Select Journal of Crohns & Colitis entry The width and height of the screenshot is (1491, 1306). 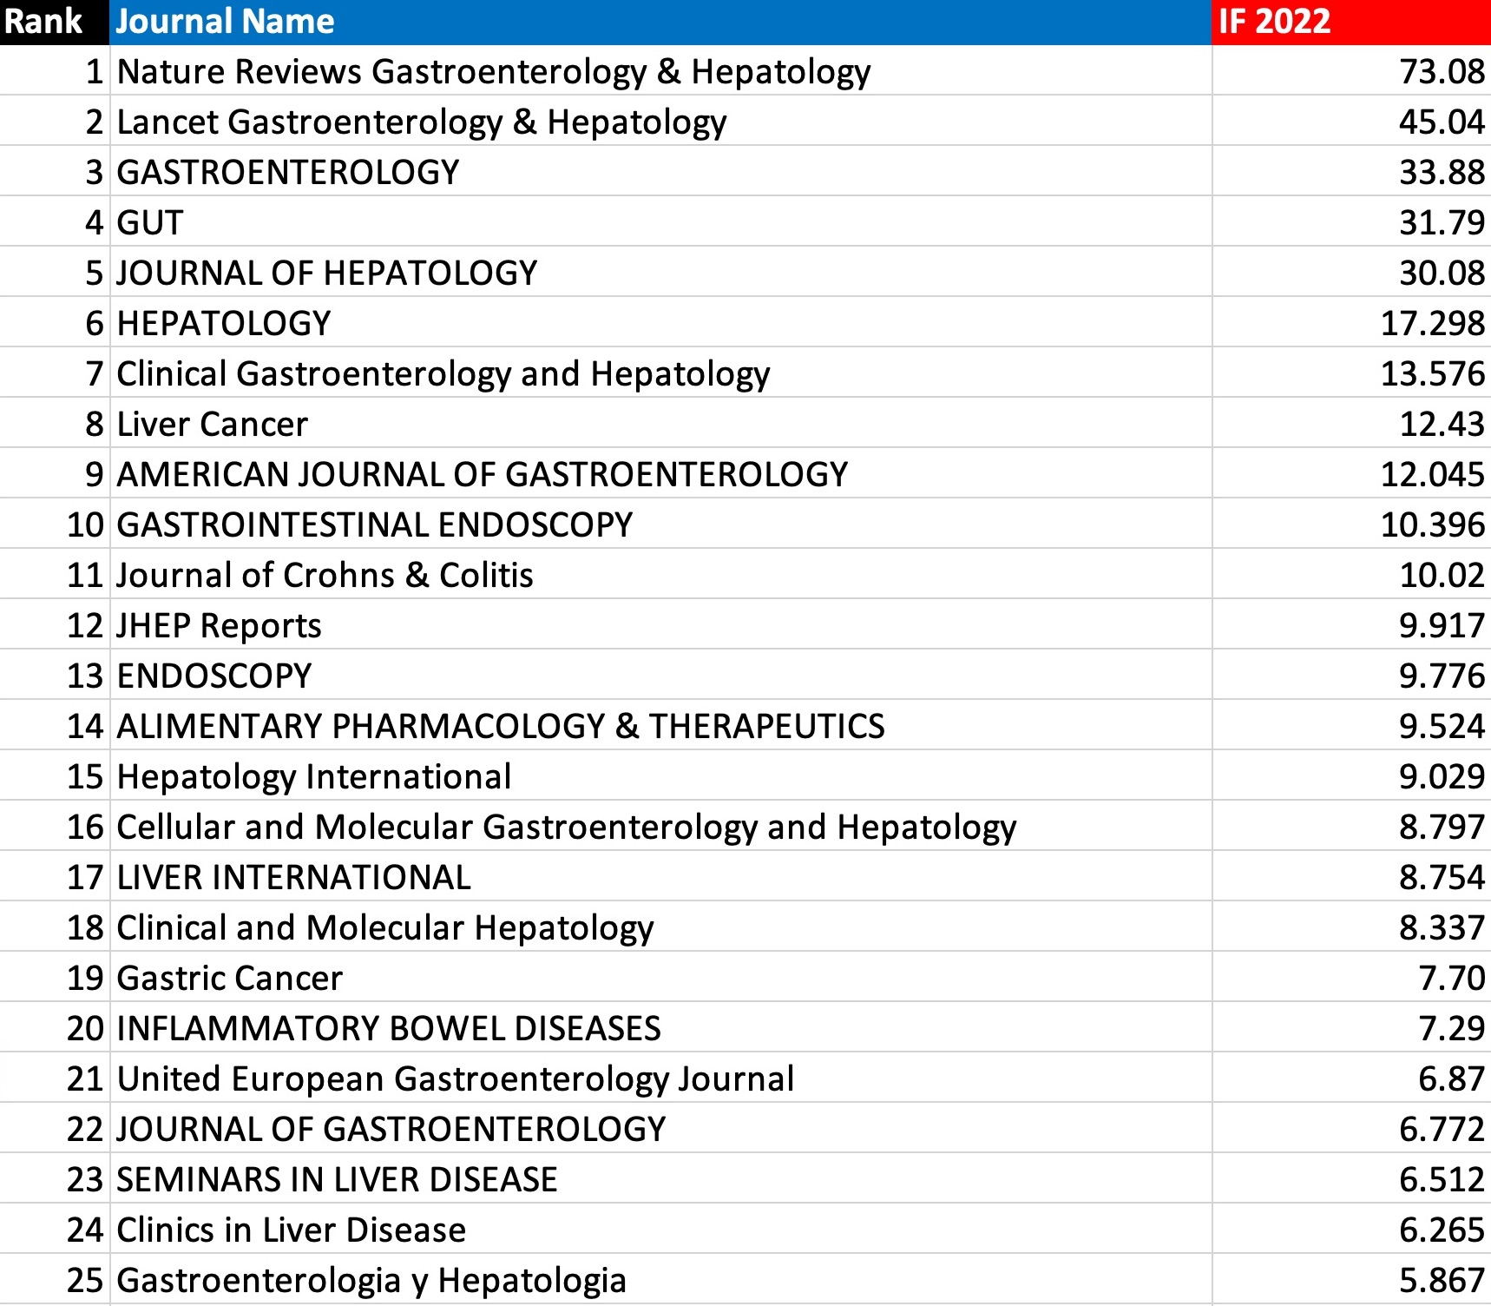(325, 575)
